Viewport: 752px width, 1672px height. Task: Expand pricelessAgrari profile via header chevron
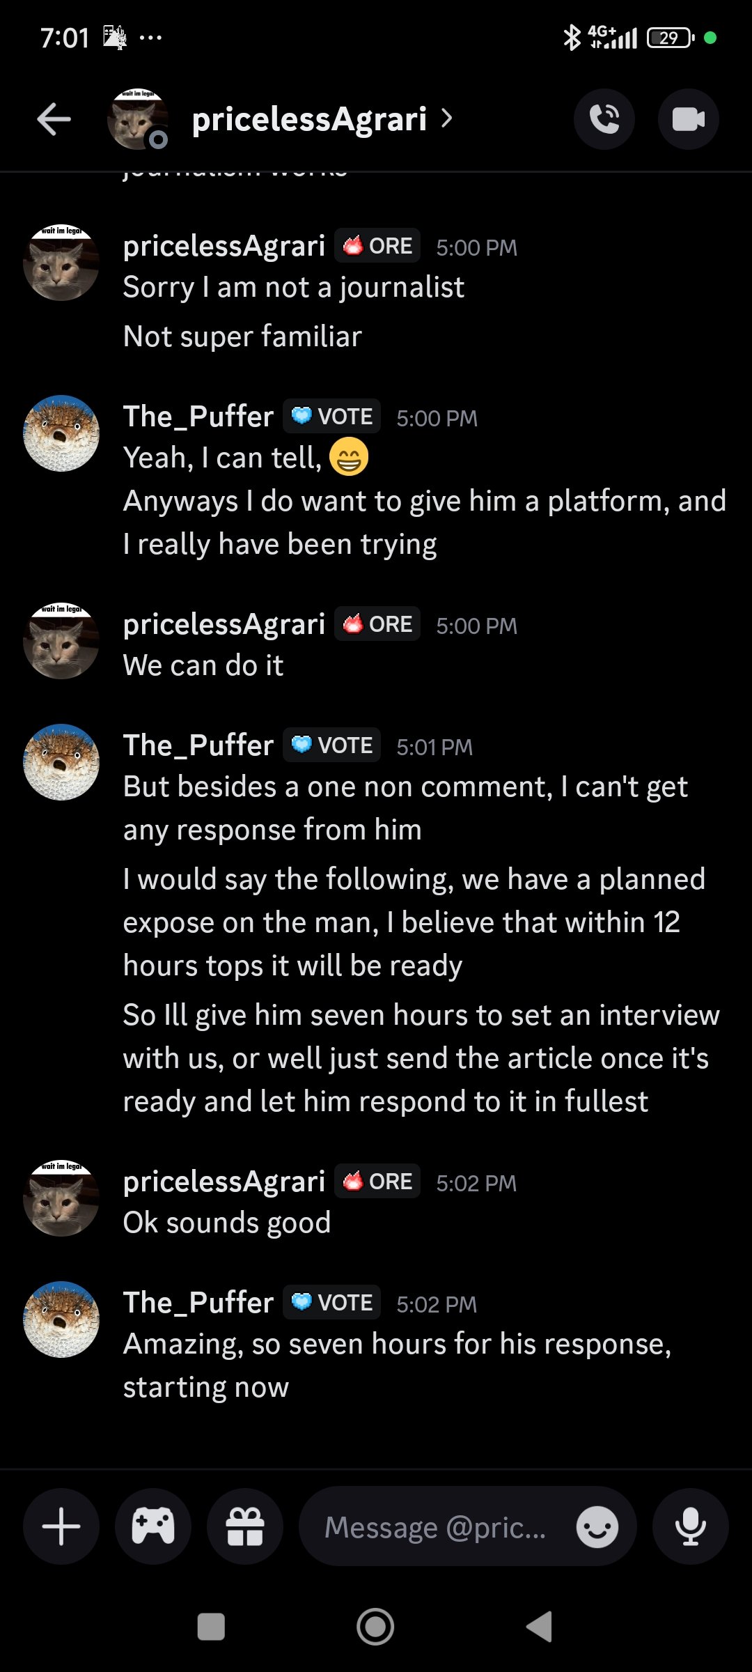[447, 119]
